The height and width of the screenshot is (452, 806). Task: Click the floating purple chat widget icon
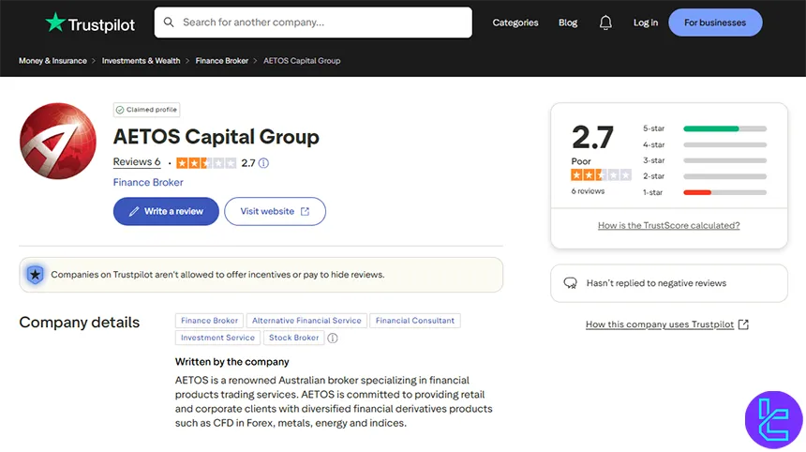[x=773, y=419]
